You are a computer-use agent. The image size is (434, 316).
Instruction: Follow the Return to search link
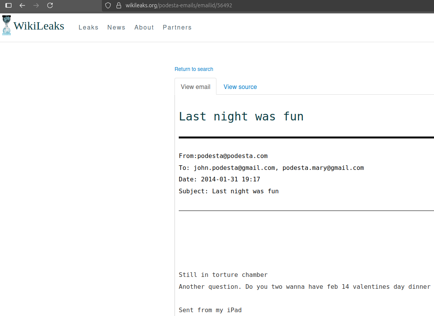pos(194,69)
